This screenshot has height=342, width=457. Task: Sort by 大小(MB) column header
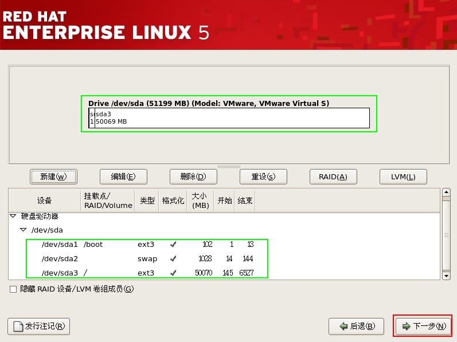coord(200,201)
